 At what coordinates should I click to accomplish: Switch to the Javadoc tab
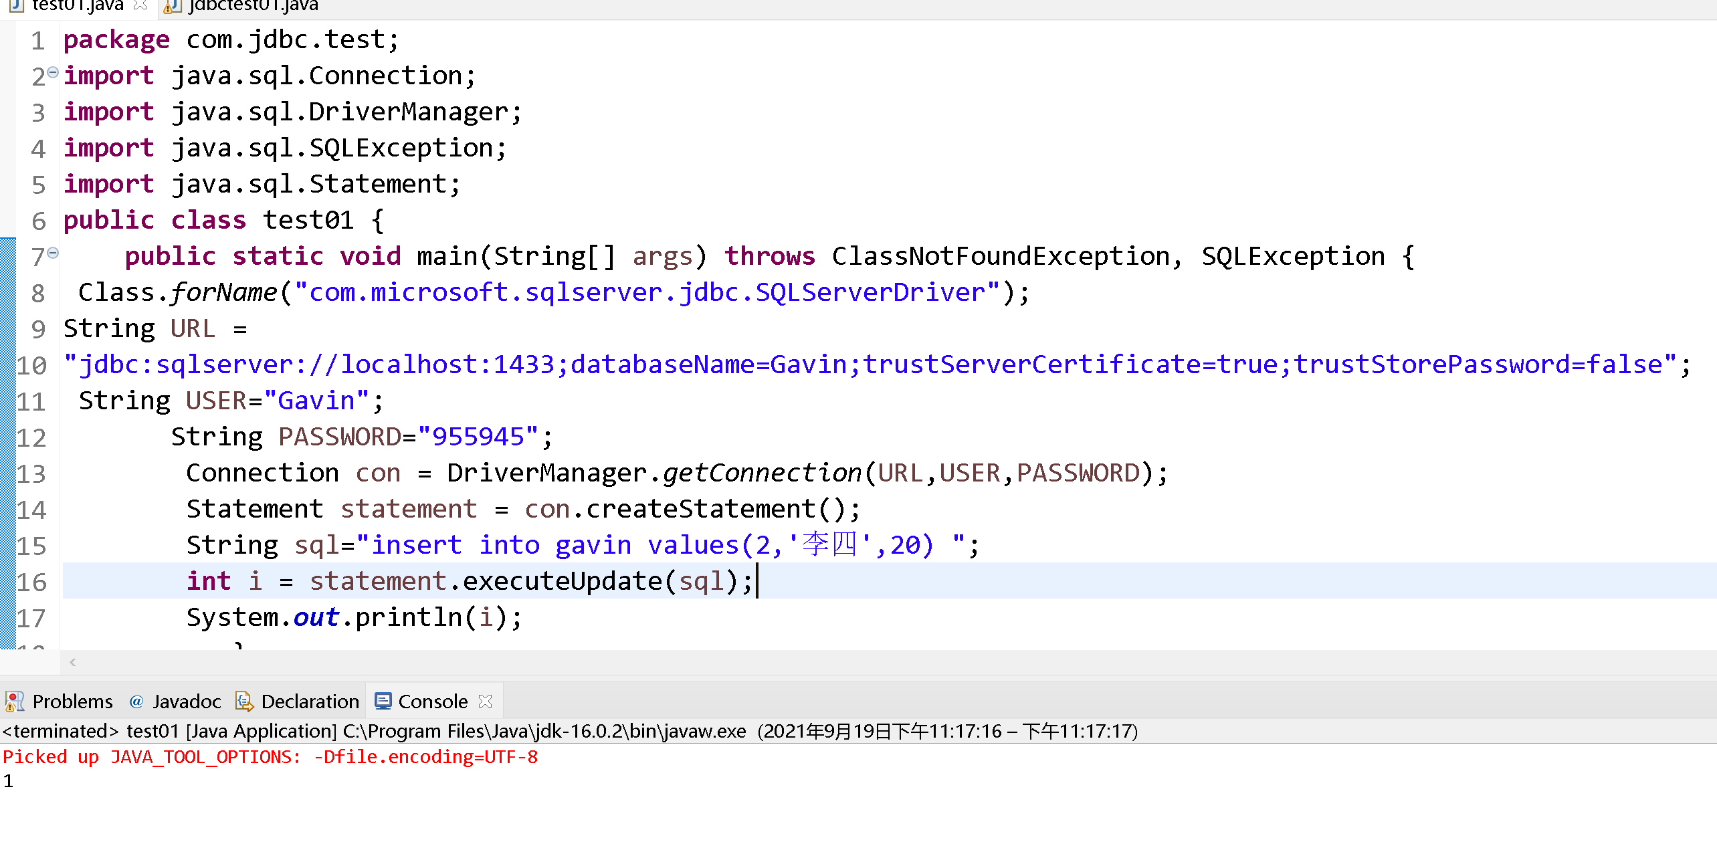pos(186,702)
